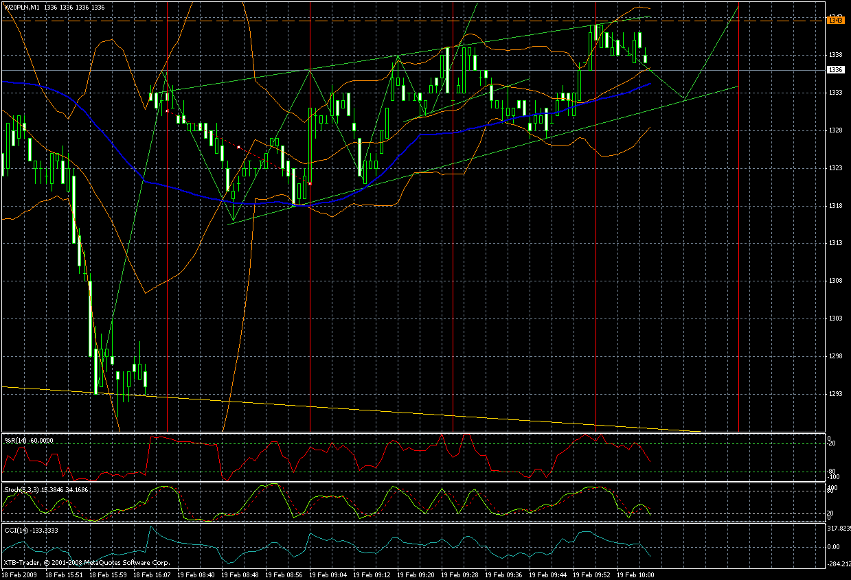Click the 1323 price axis label
The height and width of the screenshot is (580, 851).
tap(835, 167)
